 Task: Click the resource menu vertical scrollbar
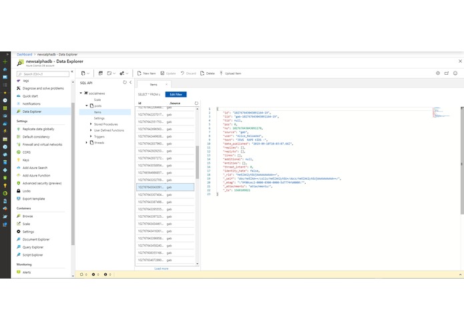pos(73,174)
